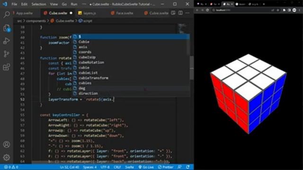Change line endings via CRLF status
The image size is (303, 170).
tap(117, 167)
